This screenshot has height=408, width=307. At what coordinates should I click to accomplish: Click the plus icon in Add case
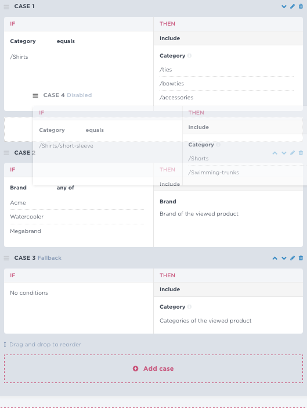(136, 368)
